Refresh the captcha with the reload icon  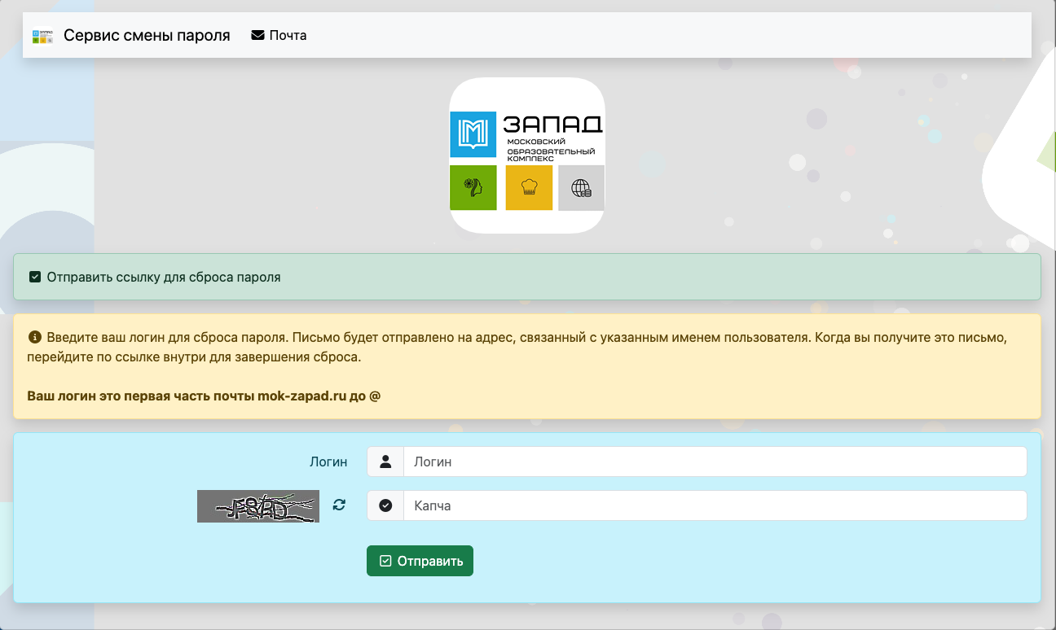[340, 505]
